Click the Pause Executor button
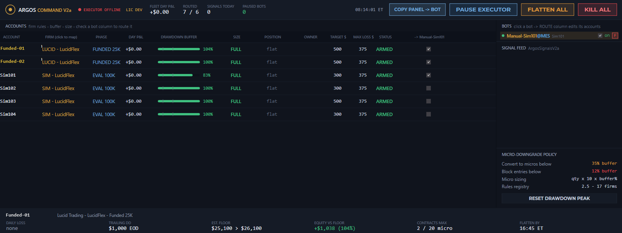The image size is (622, 233). point(483,10)
